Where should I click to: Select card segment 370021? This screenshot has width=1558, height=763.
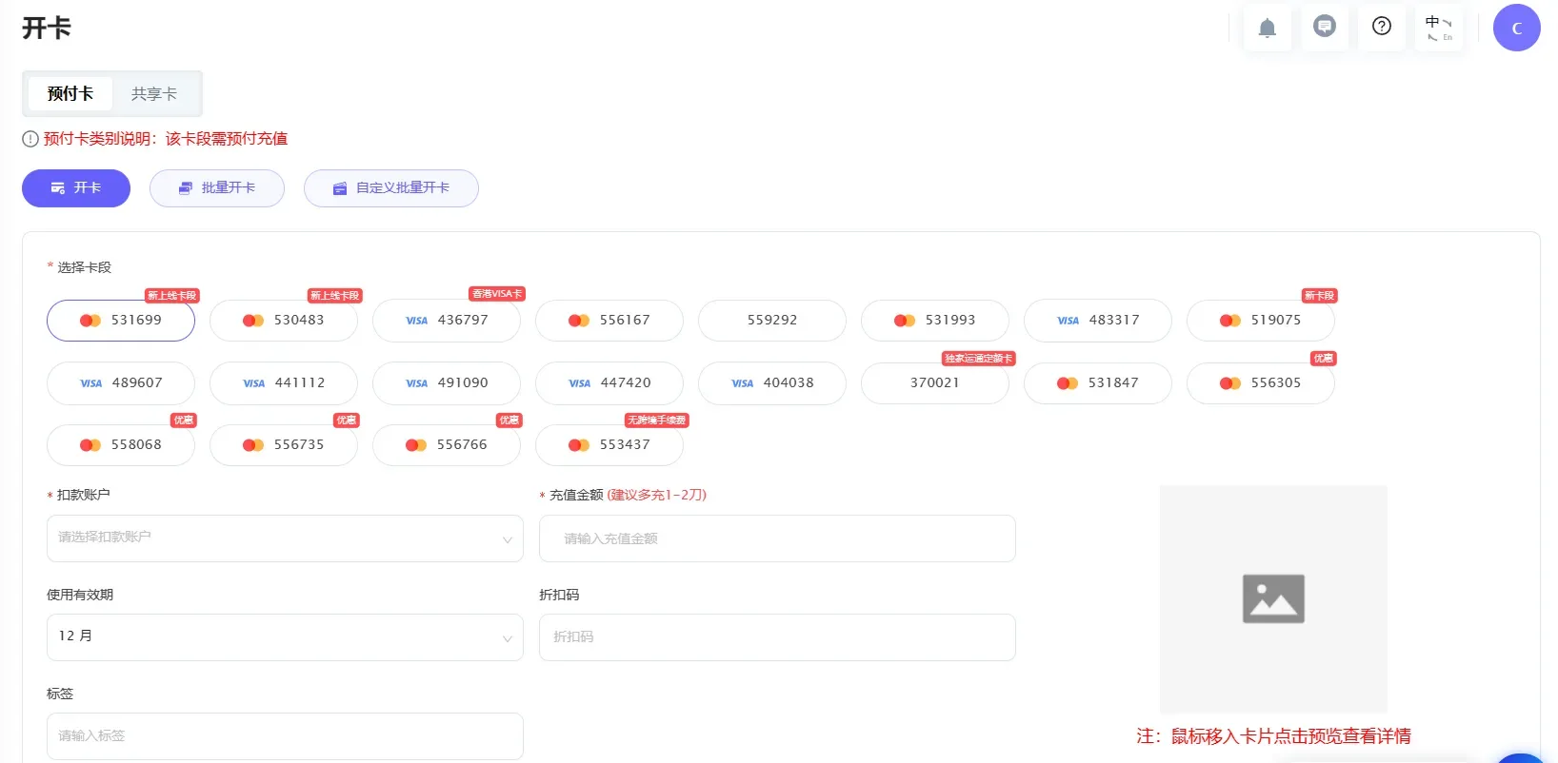935,383
